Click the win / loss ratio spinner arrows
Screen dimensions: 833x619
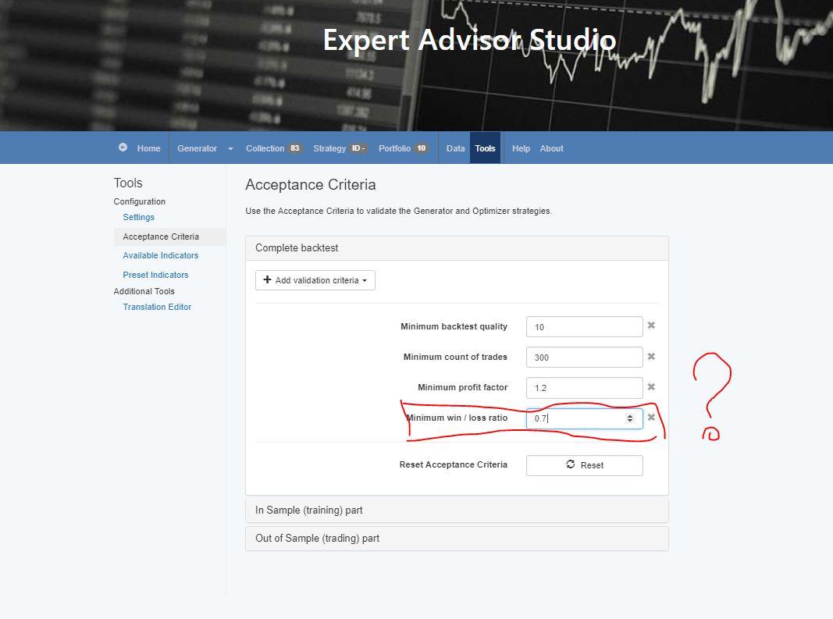point(630,418)
